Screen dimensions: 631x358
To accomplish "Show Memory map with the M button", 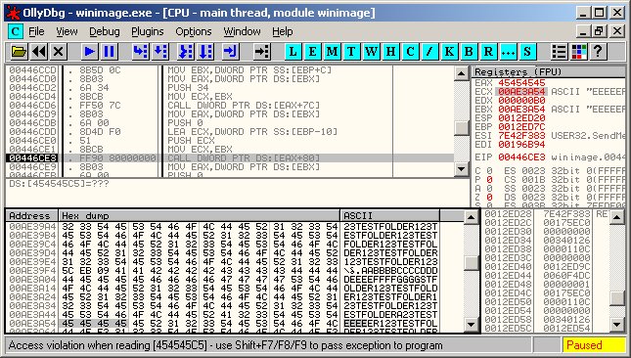I will 332,52.
